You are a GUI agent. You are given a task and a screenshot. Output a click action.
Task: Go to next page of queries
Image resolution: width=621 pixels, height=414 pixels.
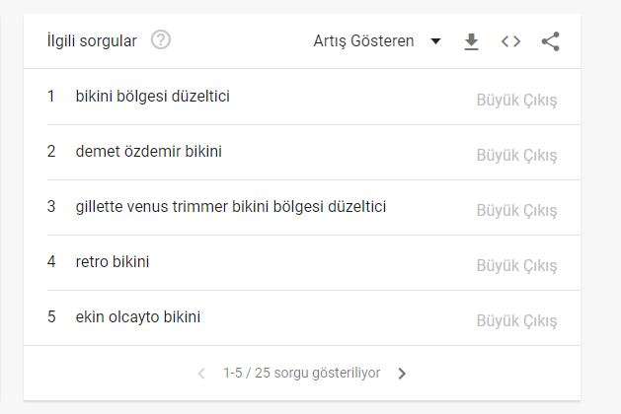coord(402,374)
